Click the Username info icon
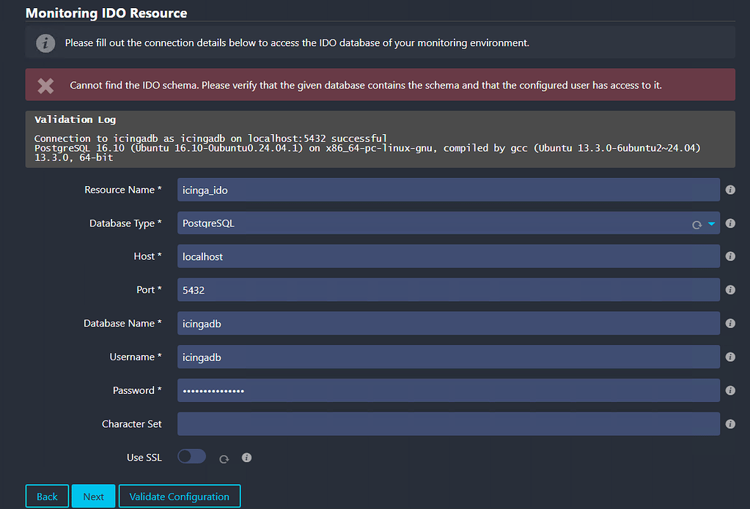This screenshot has height=509, width=750. coord(729,357)
